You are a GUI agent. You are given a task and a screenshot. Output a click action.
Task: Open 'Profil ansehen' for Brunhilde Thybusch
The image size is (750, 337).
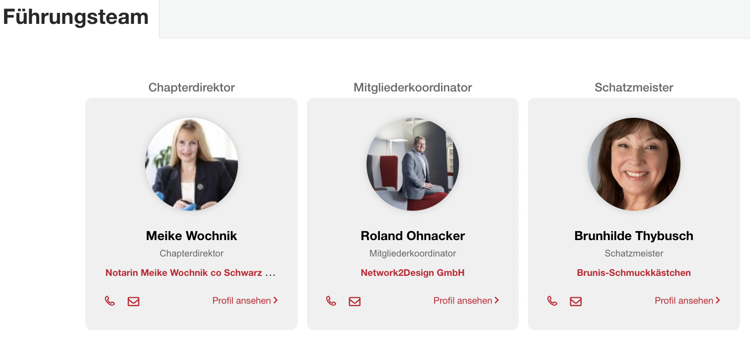point(687,301)
